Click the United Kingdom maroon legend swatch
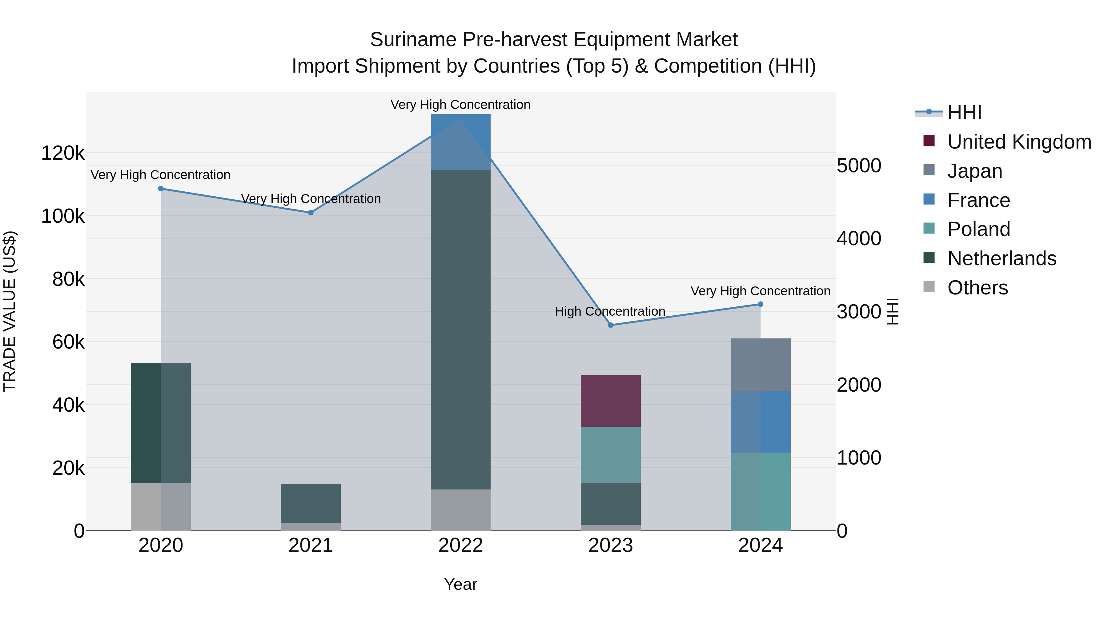This screenshot has width=1108, height=623. tap(929, 141)
